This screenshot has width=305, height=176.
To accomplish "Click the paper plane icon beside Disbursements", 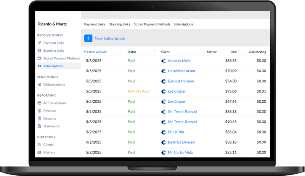I will tap(40, 84).
